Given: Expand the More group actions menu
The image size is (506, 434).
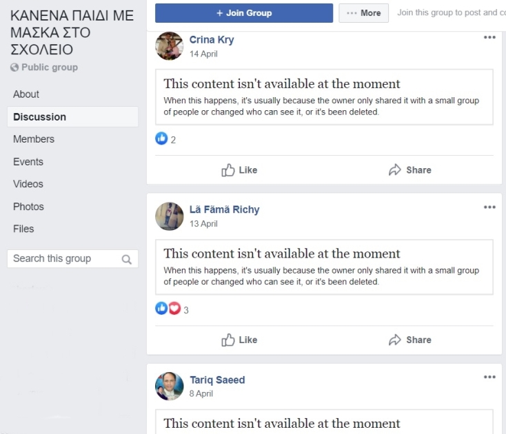Looking at the screenshot, I should pos(364,13).
